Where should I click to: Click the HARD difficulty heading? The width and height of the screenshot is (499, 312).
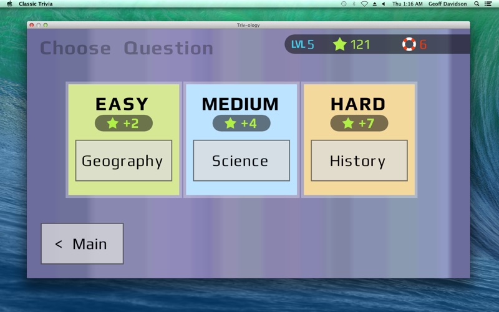(x=358, y=104)
